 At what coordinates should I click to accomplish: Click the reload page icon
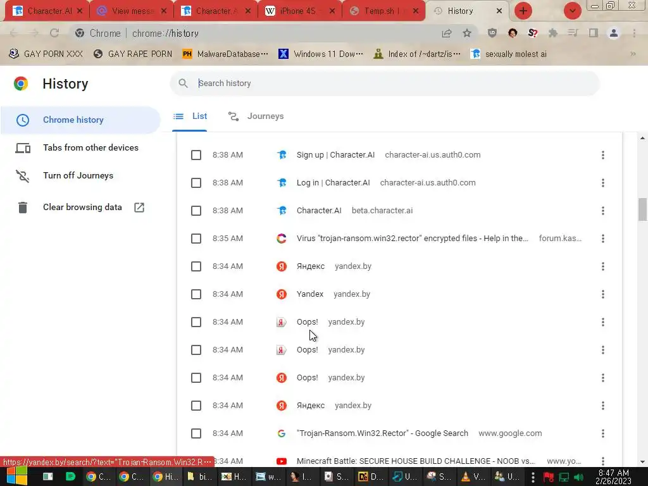tap(54, 33)
